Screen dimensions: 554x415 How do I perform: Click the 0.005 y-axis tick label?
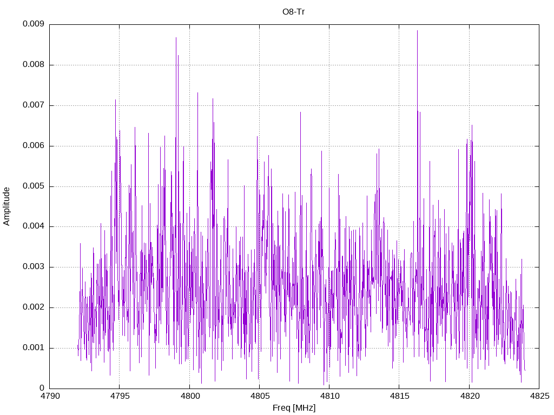tap(33, 186)
